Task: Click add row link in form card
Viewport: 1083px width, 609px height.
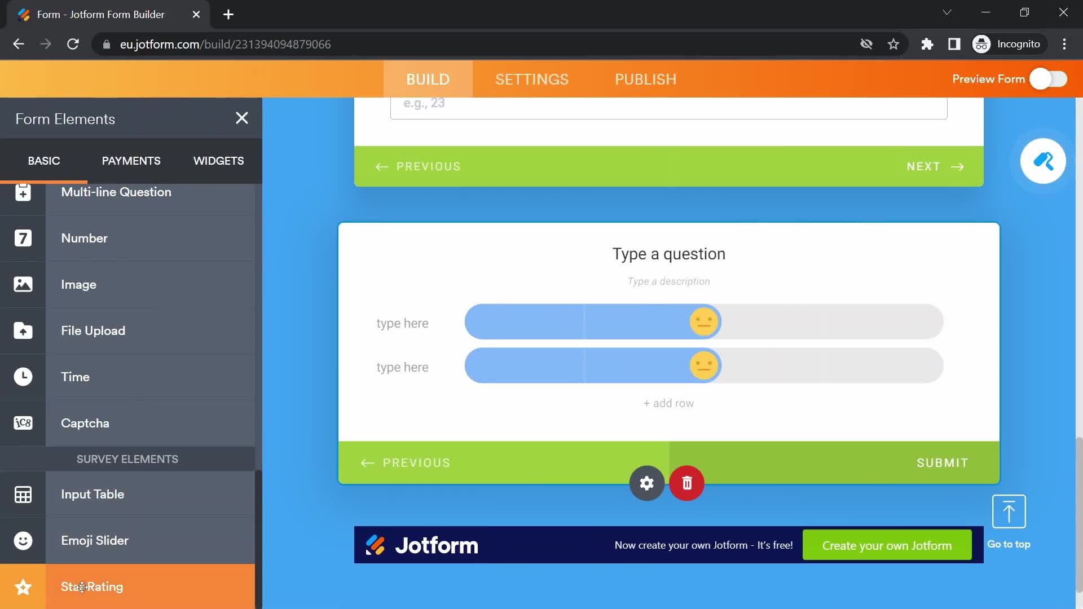Action: (x=668, y=402)
